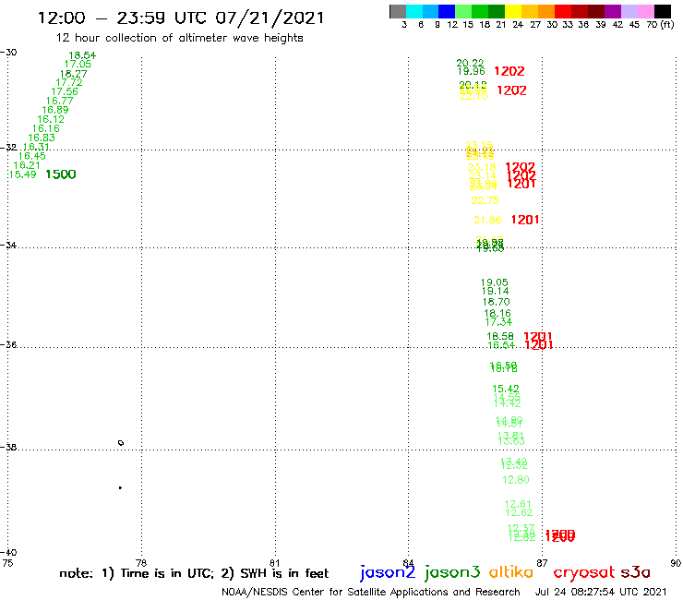The height and width of the screenshot is (600, 683).
Task: Select the pink 70 ft color swatch
Action: coord(645,11)
